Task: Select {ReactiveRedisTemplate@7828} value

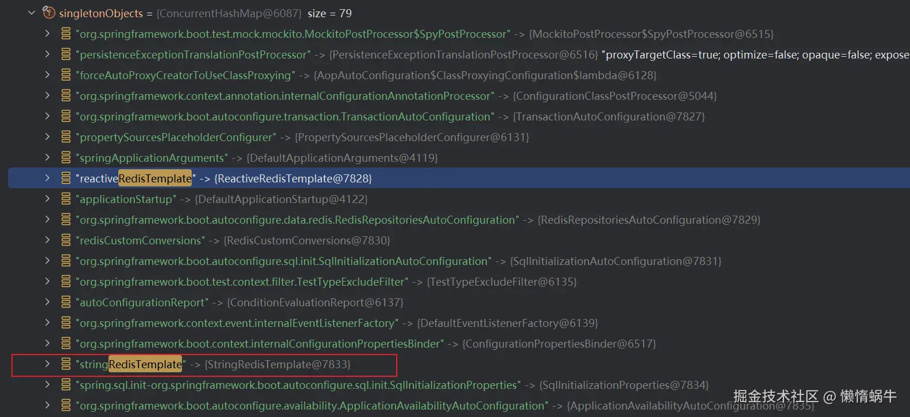Action: [x=293, y=178]
